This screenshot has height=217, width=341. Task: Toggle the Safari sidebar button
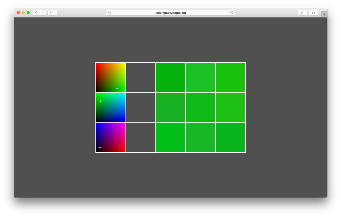[52, 13]
